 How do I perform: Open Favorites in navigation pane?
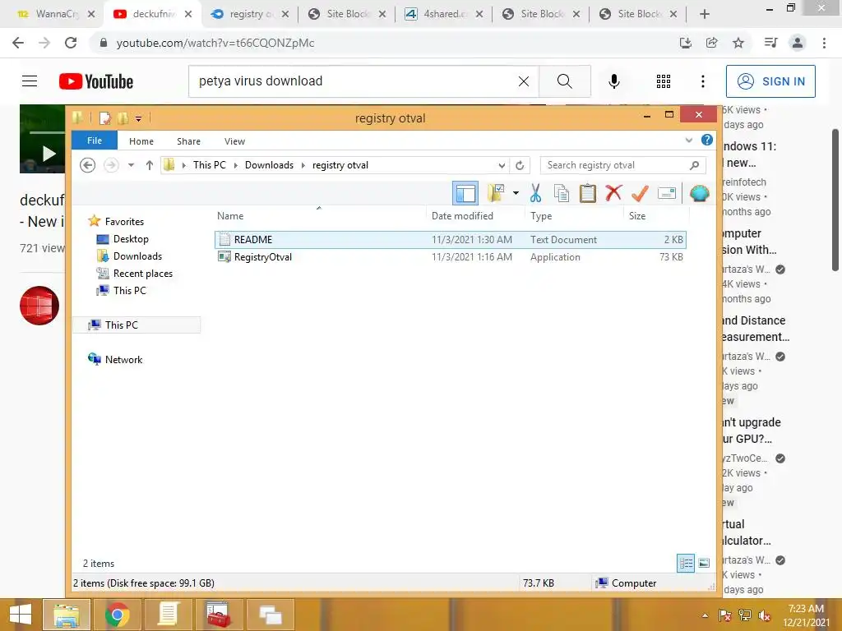124,222
